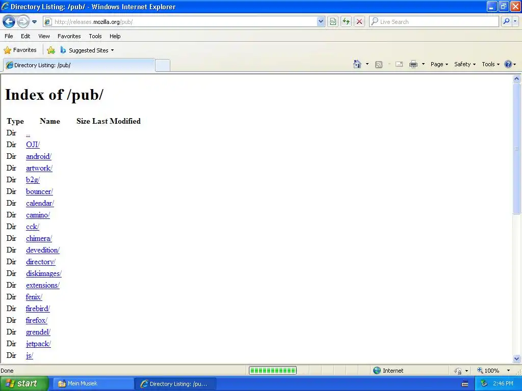Open the calendar/ directory link
Viewport: 522px width, 391px height.
point(40,203)
